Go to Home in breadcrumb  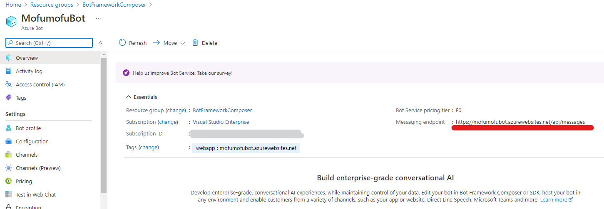point(13,5)
